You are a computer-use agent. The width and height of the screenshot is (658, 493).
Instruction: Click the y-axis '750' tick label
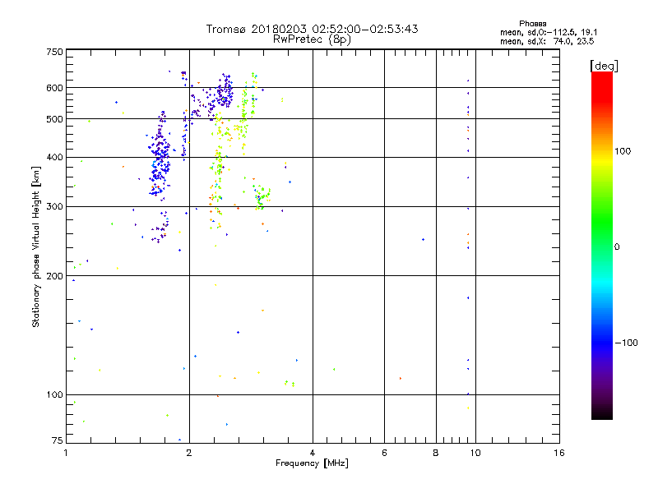(x=54, y=52)
